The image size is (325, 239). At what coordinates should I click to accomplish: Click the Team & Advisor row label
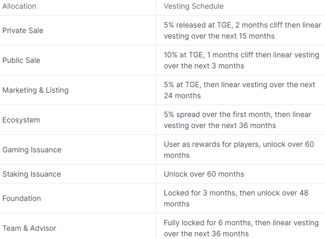29,228
